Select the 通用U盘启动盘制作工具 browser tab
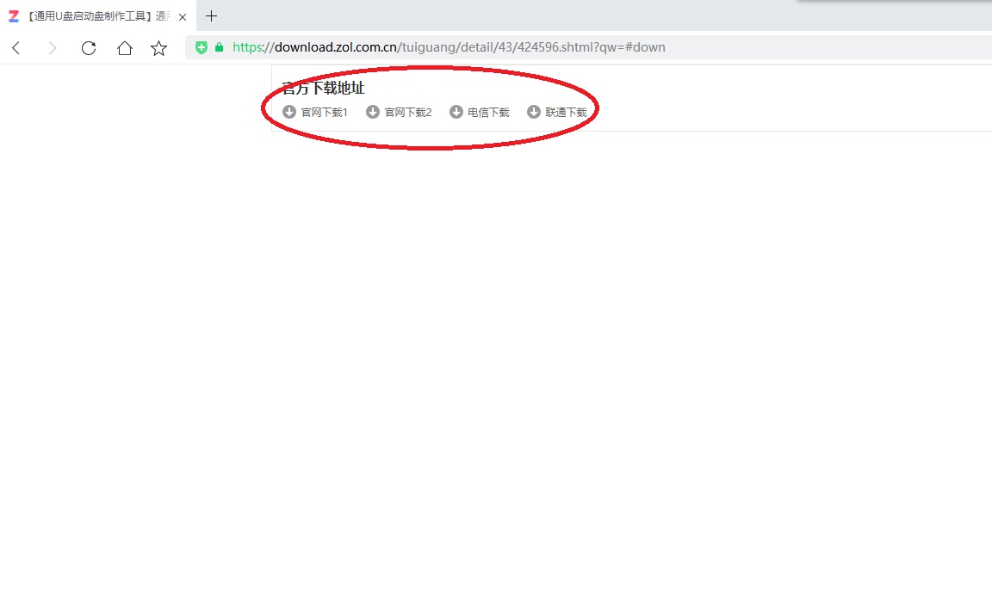 coord(98,16)
